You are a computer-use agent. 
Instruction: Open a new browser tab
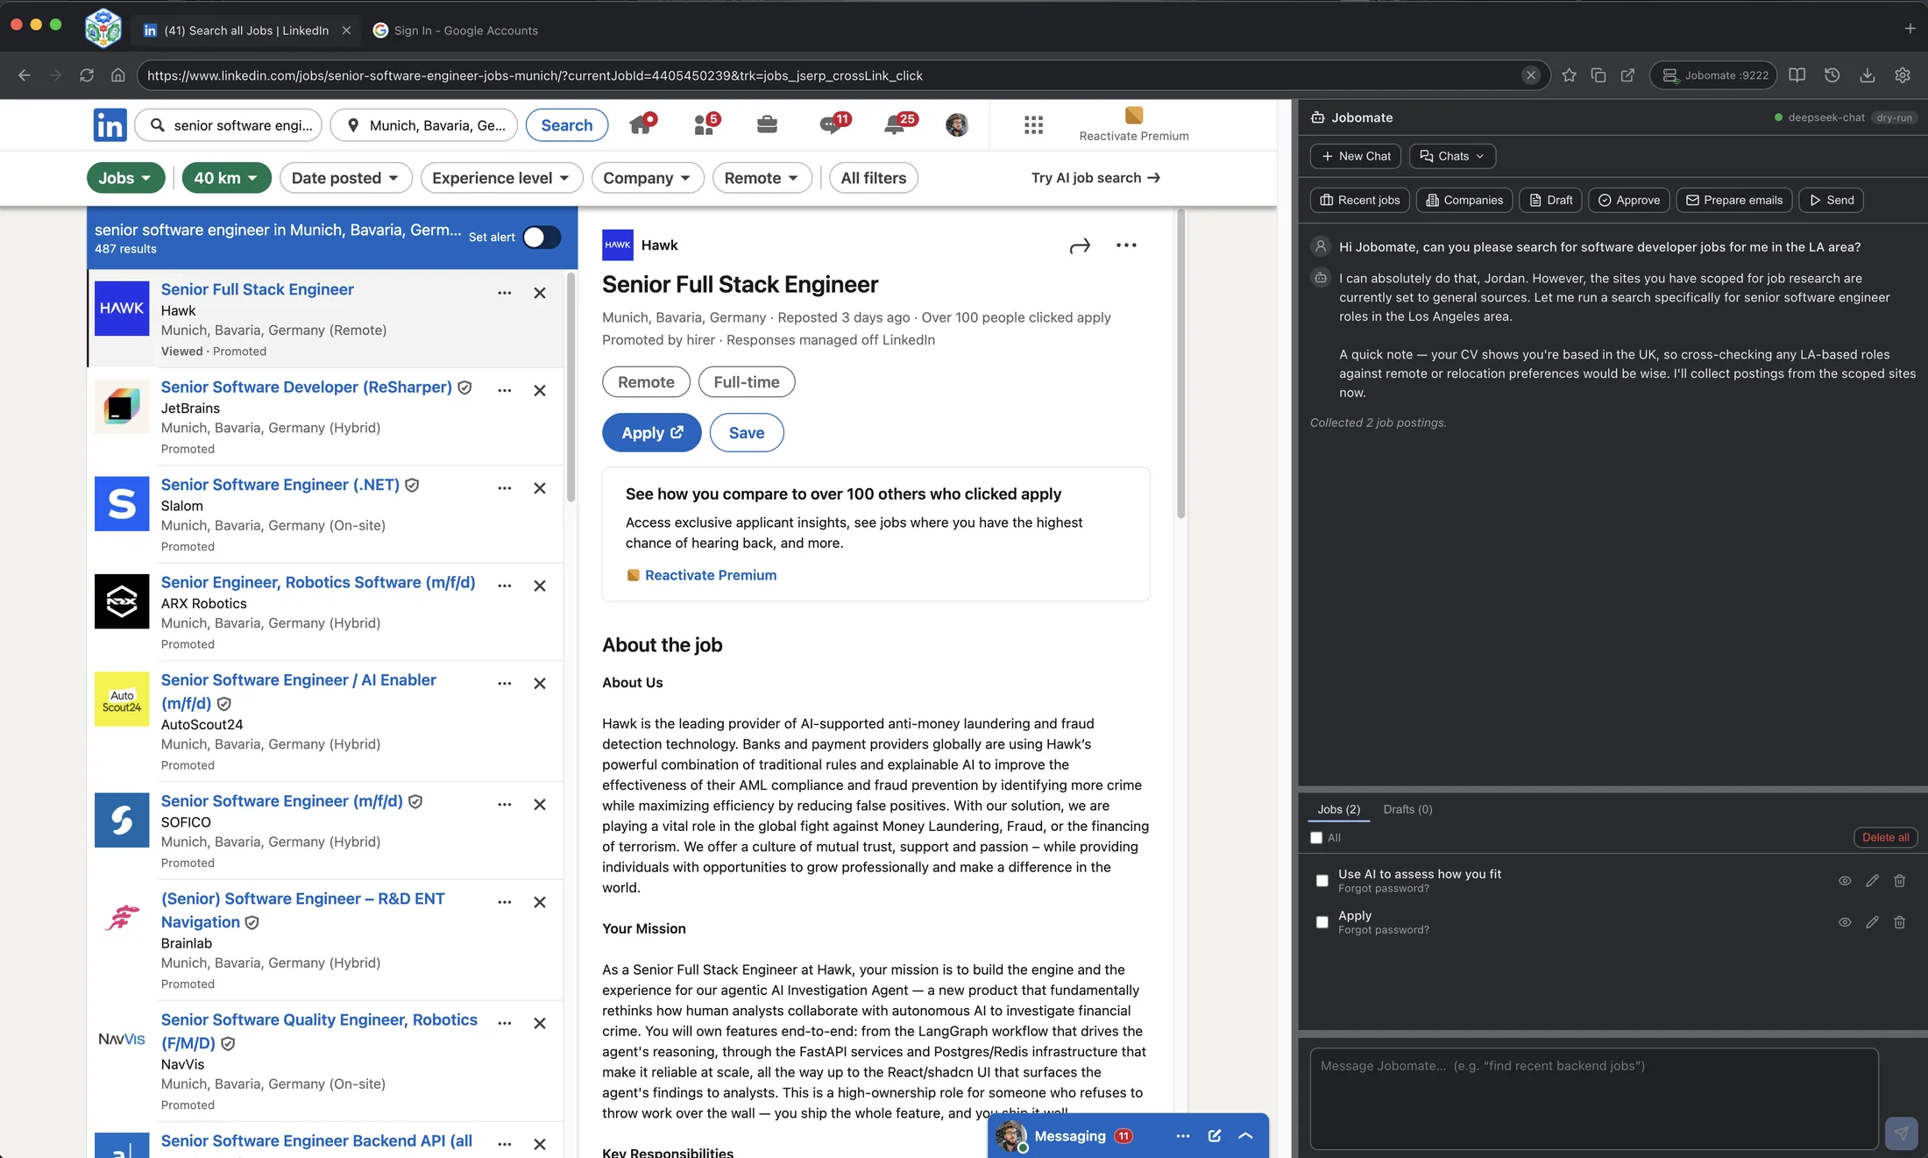coord(1910,29)
